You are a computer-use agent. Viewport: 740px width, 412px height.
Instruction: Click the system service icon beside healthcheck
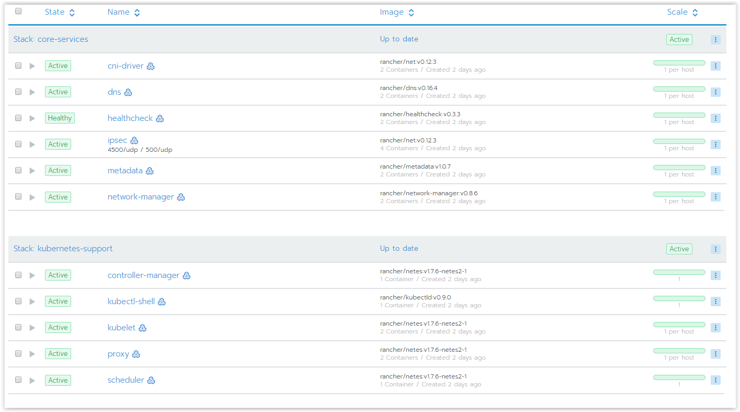pyautogui.click(x=160, y=118)
